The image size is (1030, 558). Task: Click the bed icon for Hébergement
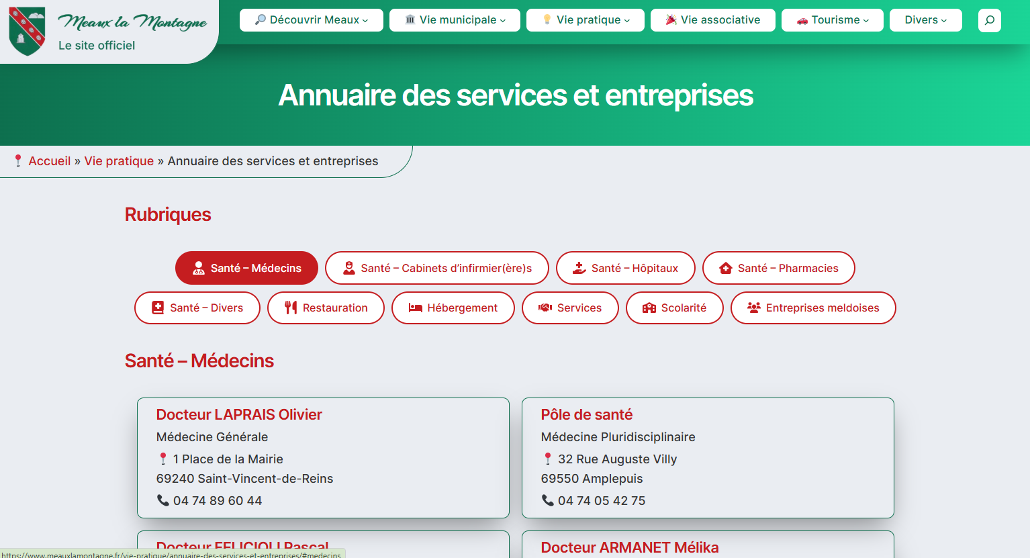click(x=416, y=308)
